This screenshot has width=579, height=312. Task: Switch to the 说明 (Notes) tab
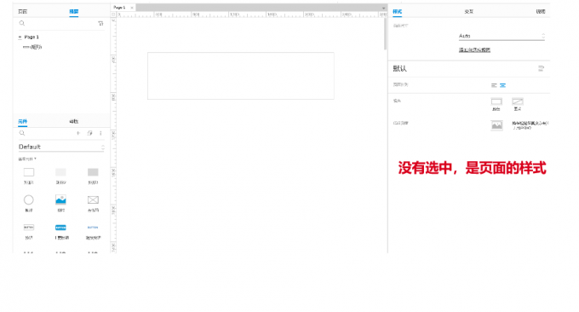click(541, 11)
